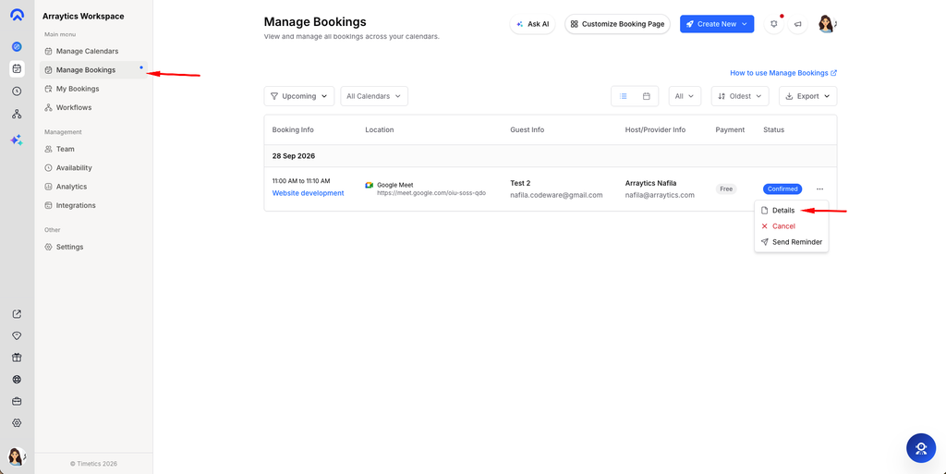Switch to list view layout
The image size is (946, 474).
point(624,96)
